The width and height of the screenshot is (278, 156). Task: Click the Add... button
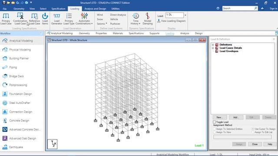[236, 117]
